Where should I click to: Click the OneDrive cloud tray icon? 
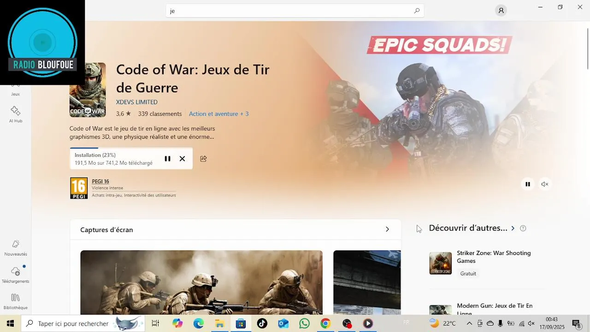tap(490, 323)
